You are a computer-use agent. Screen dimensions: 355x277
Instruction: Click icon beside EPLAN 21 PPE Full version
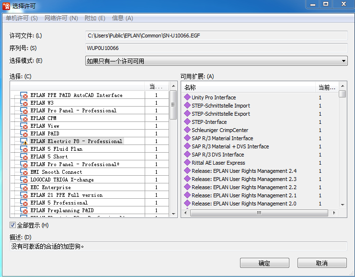pyautogui.click(x=24, y=195)
